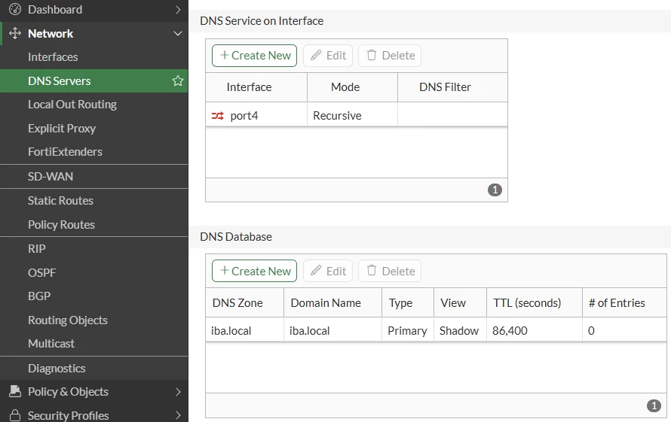Create New DNS Service on Interface
The width and height of the screenshot is (671, 422).
click(254, 56)
